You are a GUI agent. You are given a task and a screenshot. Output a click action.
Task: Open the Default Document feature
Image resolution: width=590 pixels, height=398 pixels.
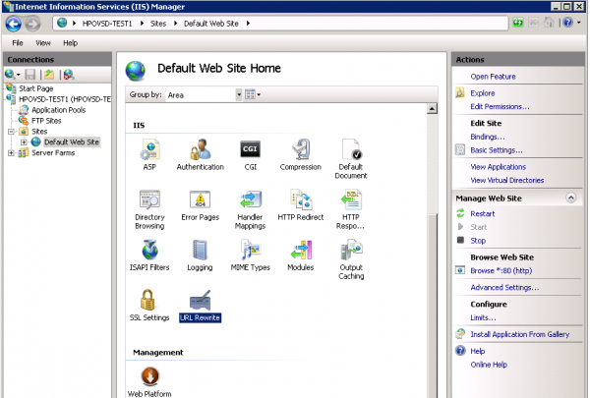point(351,159)
